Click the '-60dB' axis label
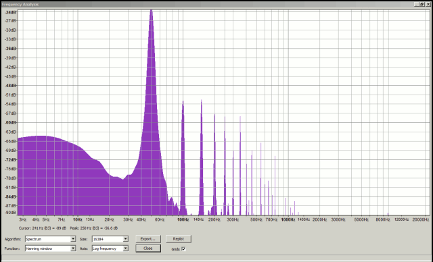Image resolution: width=433 pixels, height=262 pixels. click(x=11, y=122)
